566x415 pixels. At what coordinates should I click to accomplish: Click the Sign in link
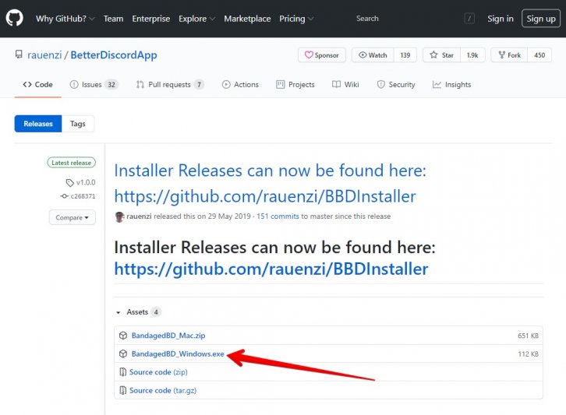click(501, 19)
